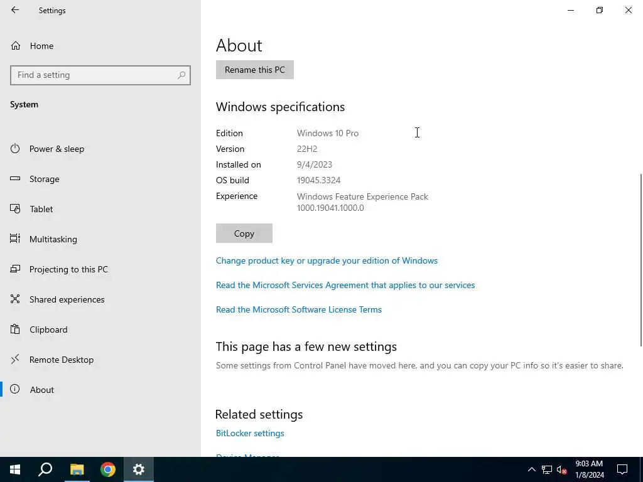Select Storage in the sidebar
This screenshot has width=643, height=482.
(x=45, y=179)
